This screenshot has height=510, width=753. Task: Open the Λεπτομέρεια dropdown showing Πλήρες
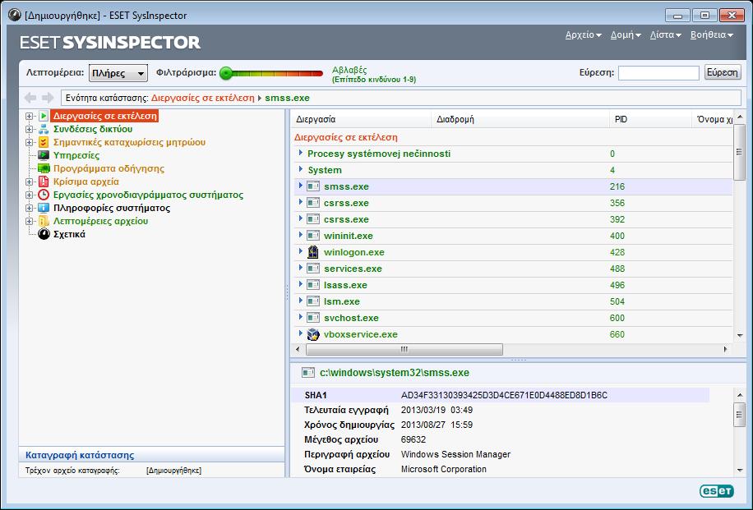coord(118,73)
